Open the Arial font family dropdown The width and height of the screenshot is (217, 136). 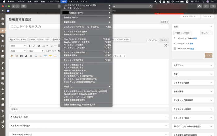click(18, 51)
